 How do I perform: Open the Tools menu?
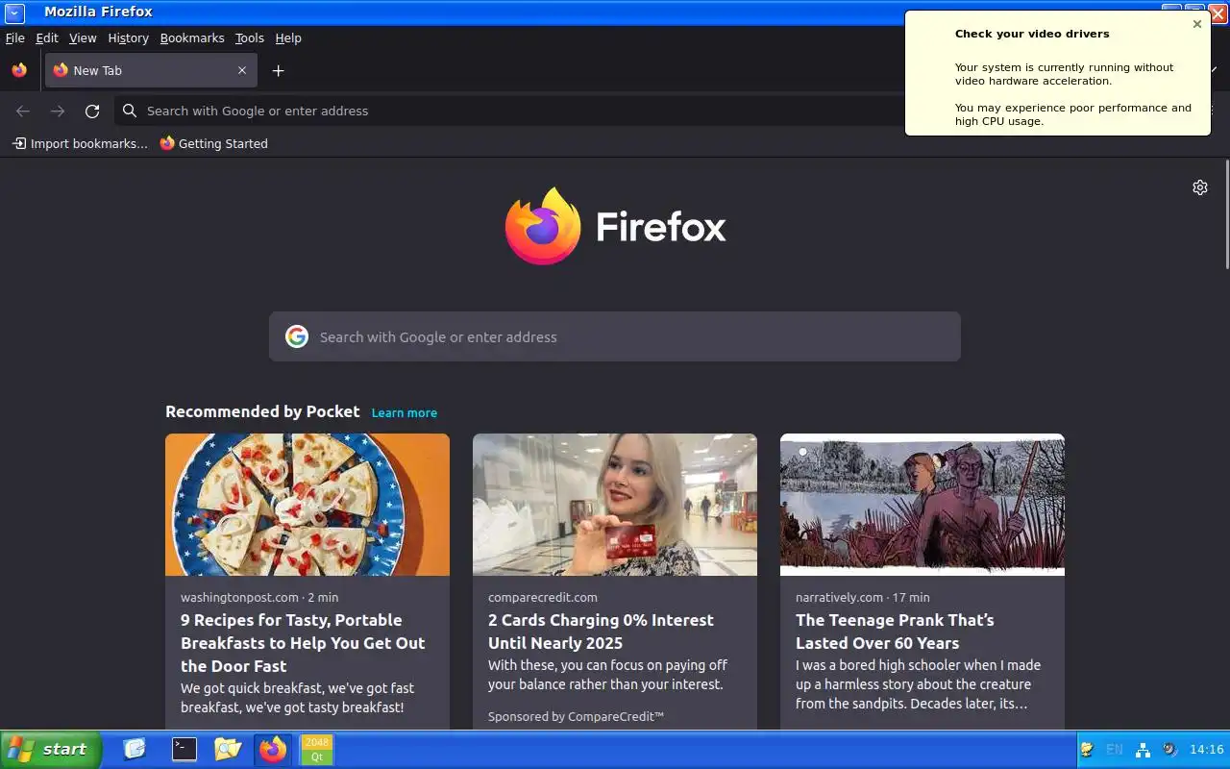click(x=249, y=37)
